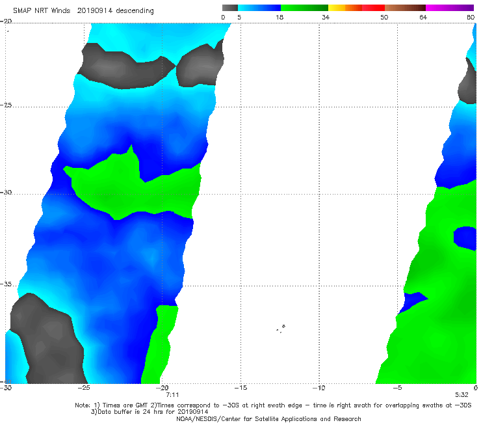481x423 pixels.
Task: Click the '64' label under the color bar
Action: pos(423,17)
